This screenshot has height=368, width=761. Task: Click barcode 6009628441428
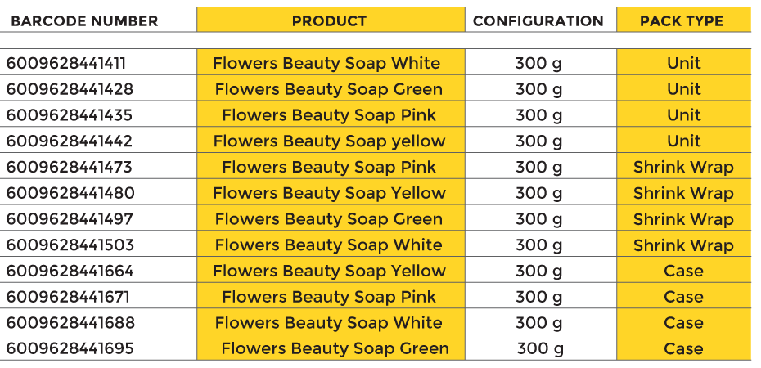coord(70,90)
